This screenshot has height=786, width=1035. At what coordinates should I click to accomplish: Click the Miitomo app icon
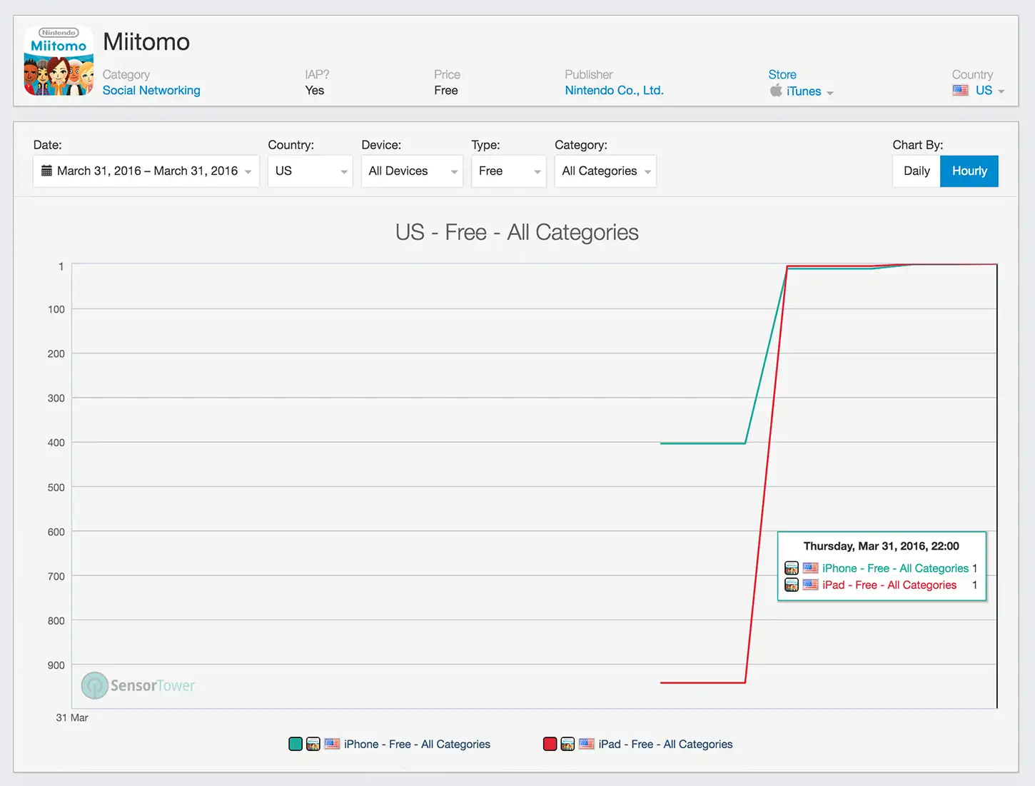(x=59, y=61)
